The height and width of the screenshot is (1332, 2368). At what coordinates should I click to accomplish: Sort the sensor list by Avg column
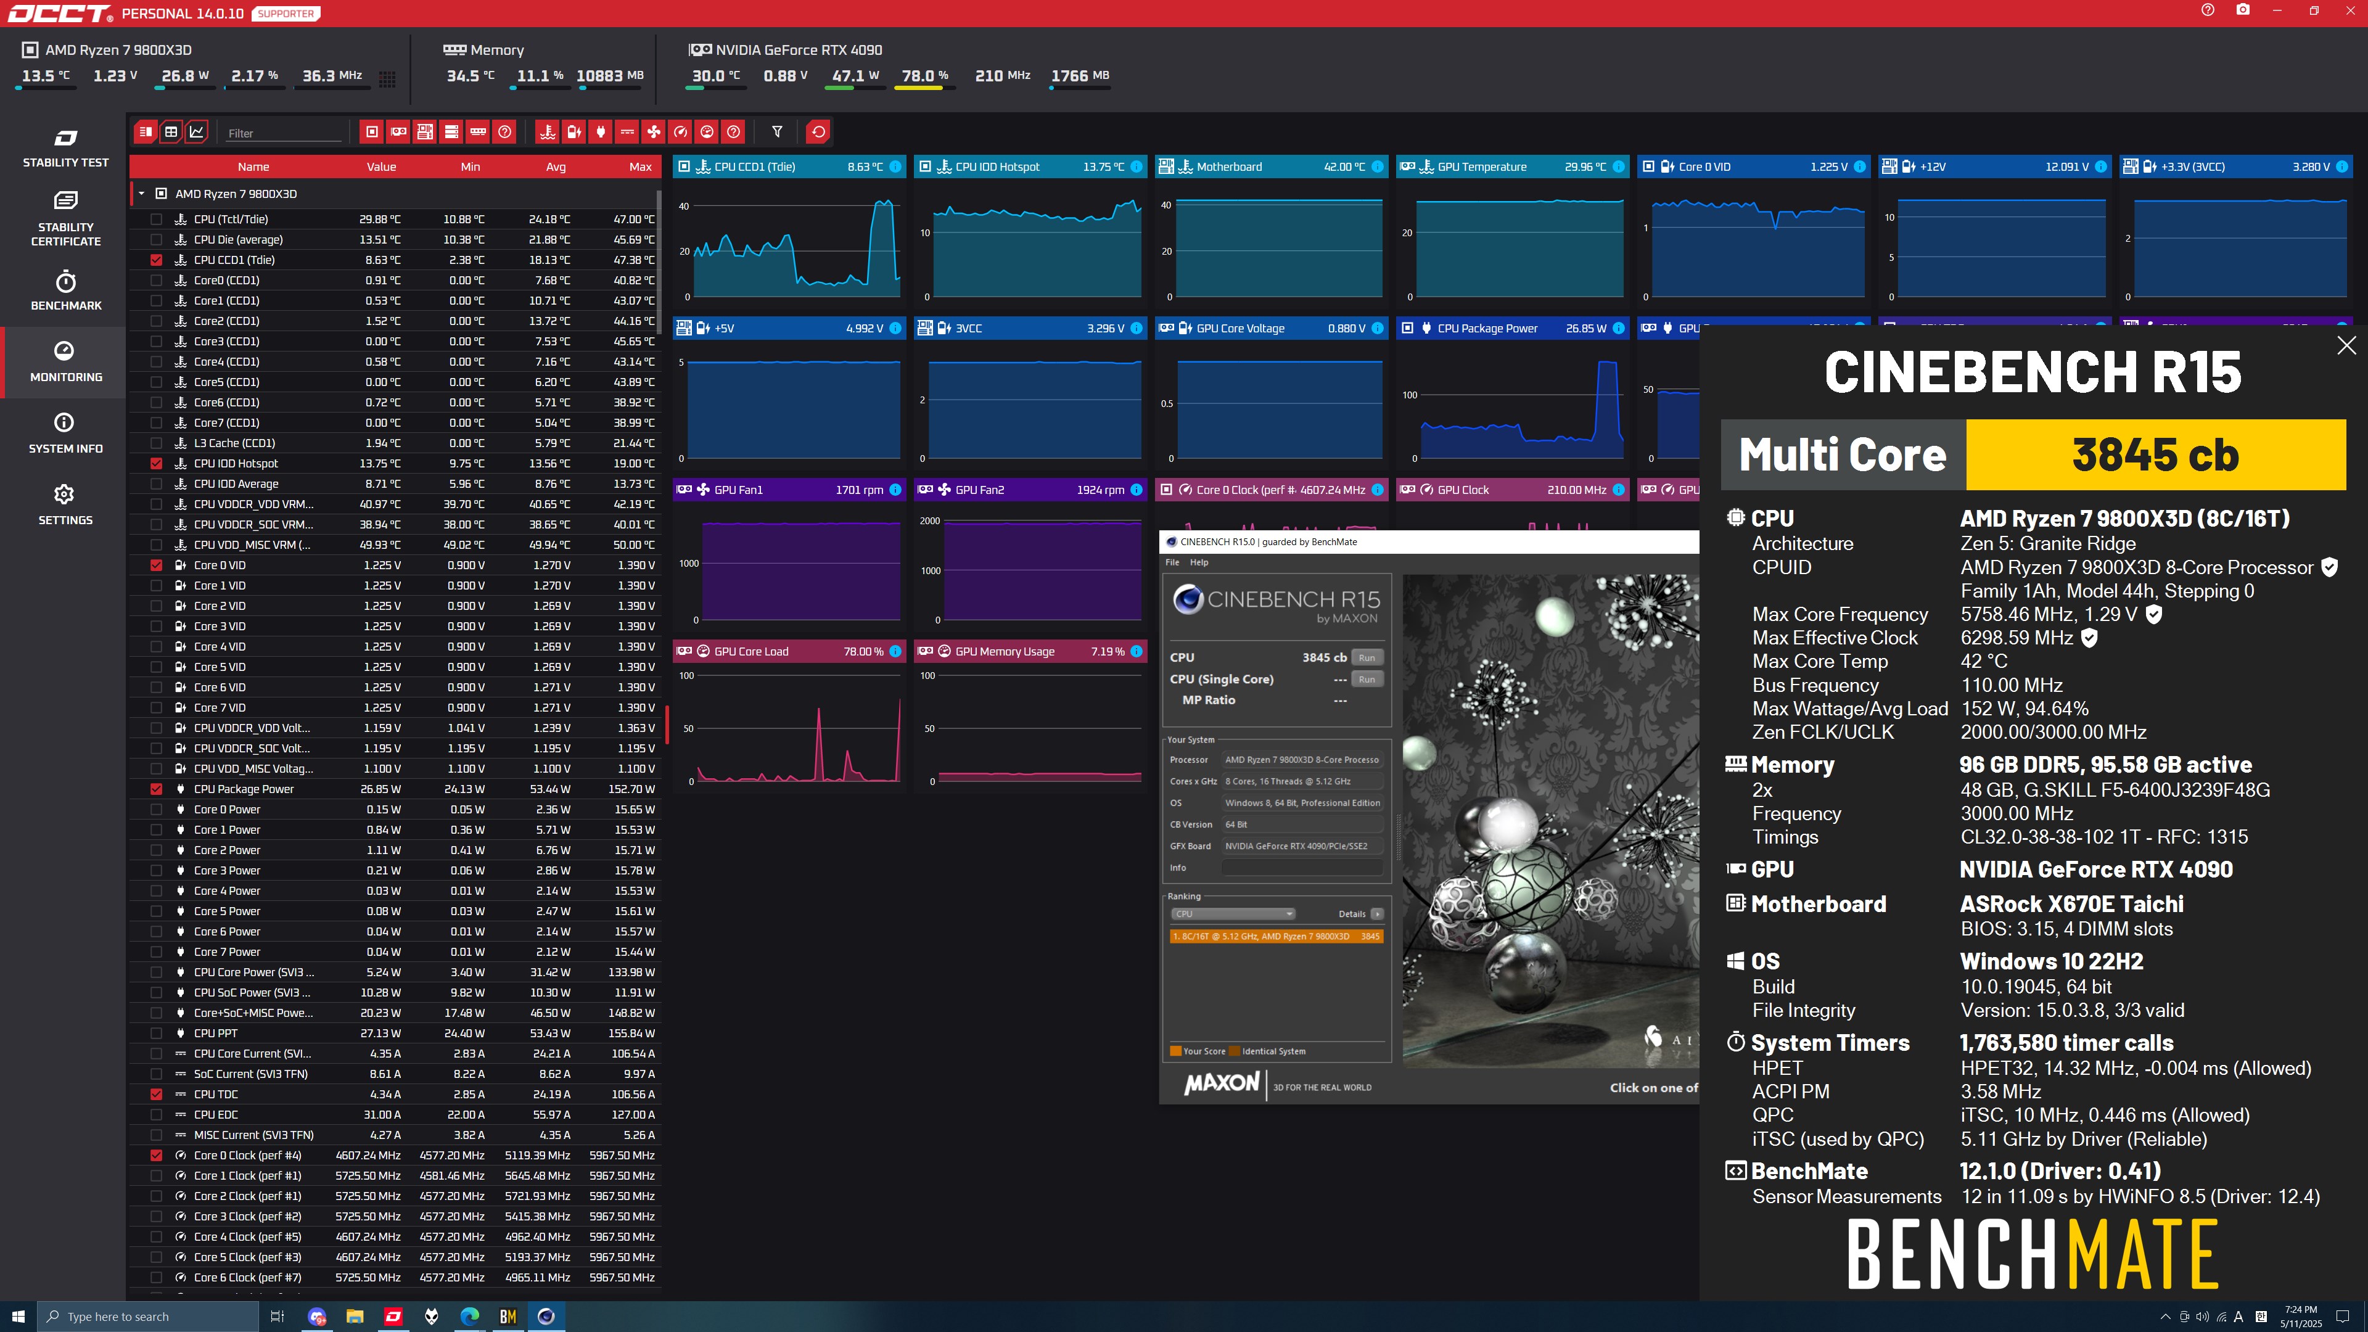[x=555, y=166]
